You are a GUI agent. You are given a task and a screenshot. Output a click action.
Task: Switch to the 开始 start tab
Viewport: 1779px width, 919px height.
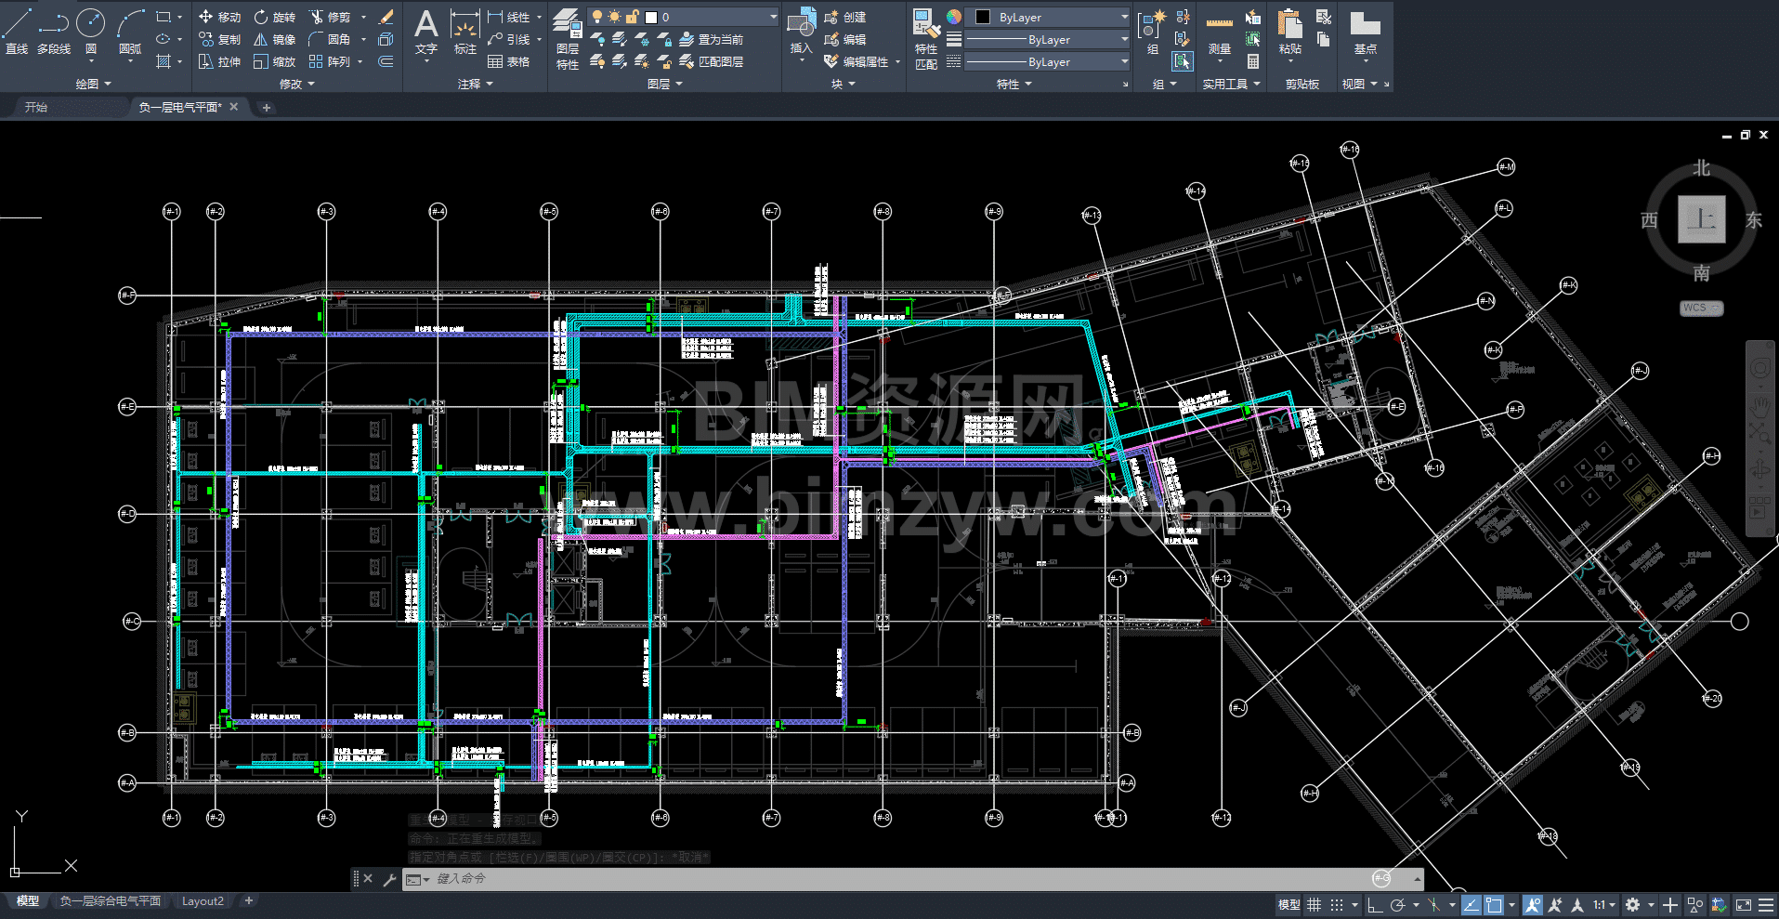point(36,108)
